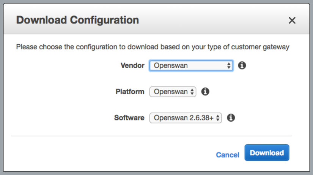Click the info icon next to Vendor
Image resolution: width=313 pixels, height=175 pixels.
click(x=242, y=66)
